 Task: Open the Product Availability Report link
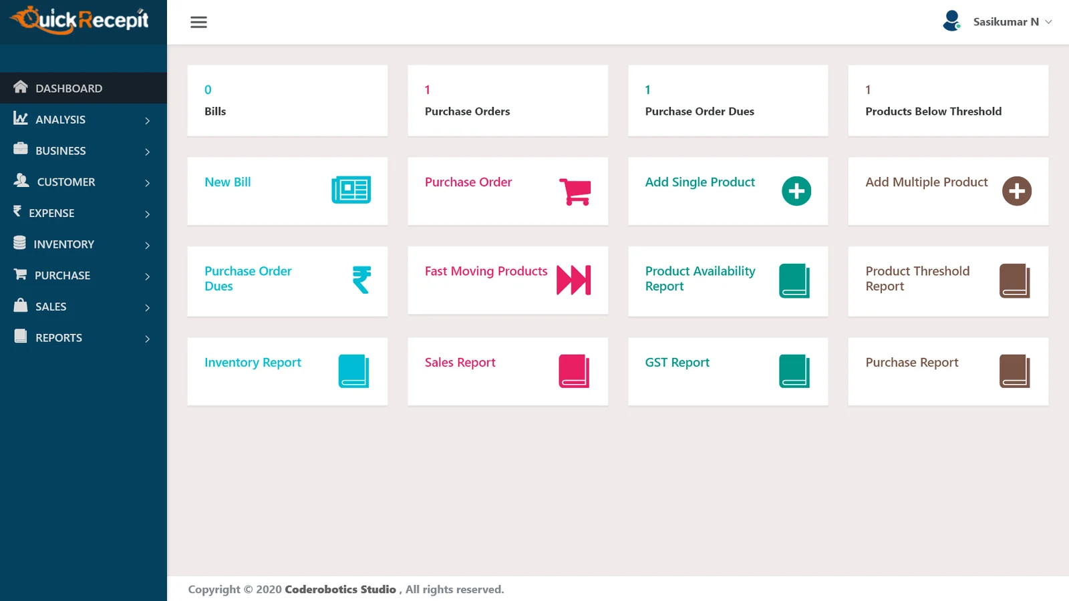coord(700,278)
